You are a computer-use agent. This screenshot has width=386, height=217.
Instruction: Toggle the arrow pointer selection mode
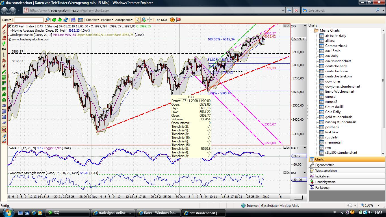coord(137,20)
